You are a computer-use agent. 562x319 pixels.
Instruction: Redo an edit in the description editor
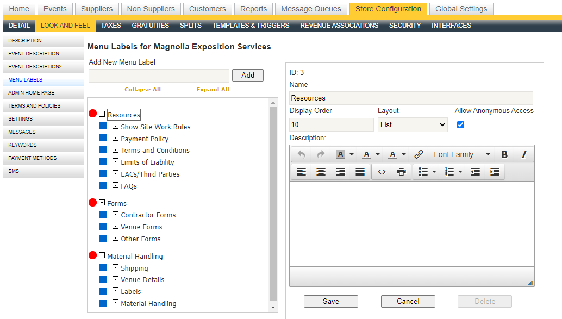click(321, 154)
